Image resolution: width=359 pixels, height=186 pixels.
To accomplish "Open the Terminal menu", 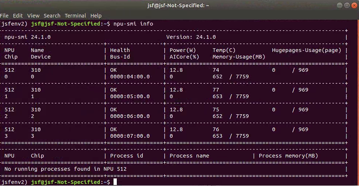I will tap(75, 15).
